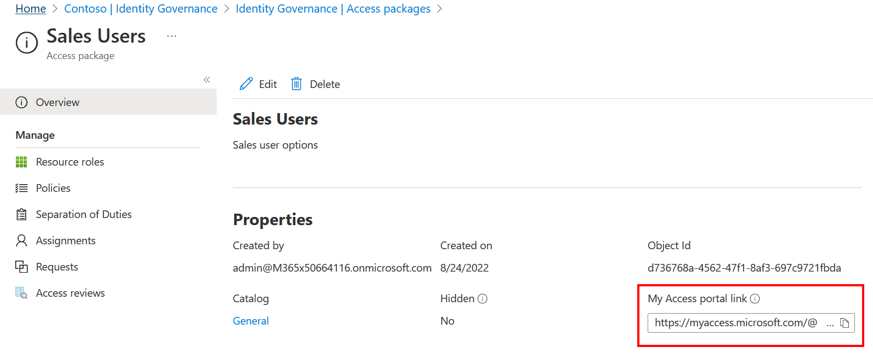The width and height of the screenshot is (873, 353).
Task: Select Assignments in the sidebar
Action: pos(66,241)
